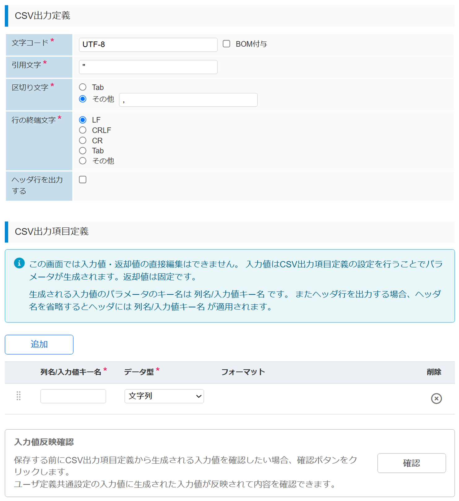
Task: Focus the 列名/入力値キー名 input box
Action: coord(73,396)
